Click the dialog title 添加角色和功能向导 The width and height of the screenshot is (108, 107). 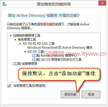(x=54, y=4)
